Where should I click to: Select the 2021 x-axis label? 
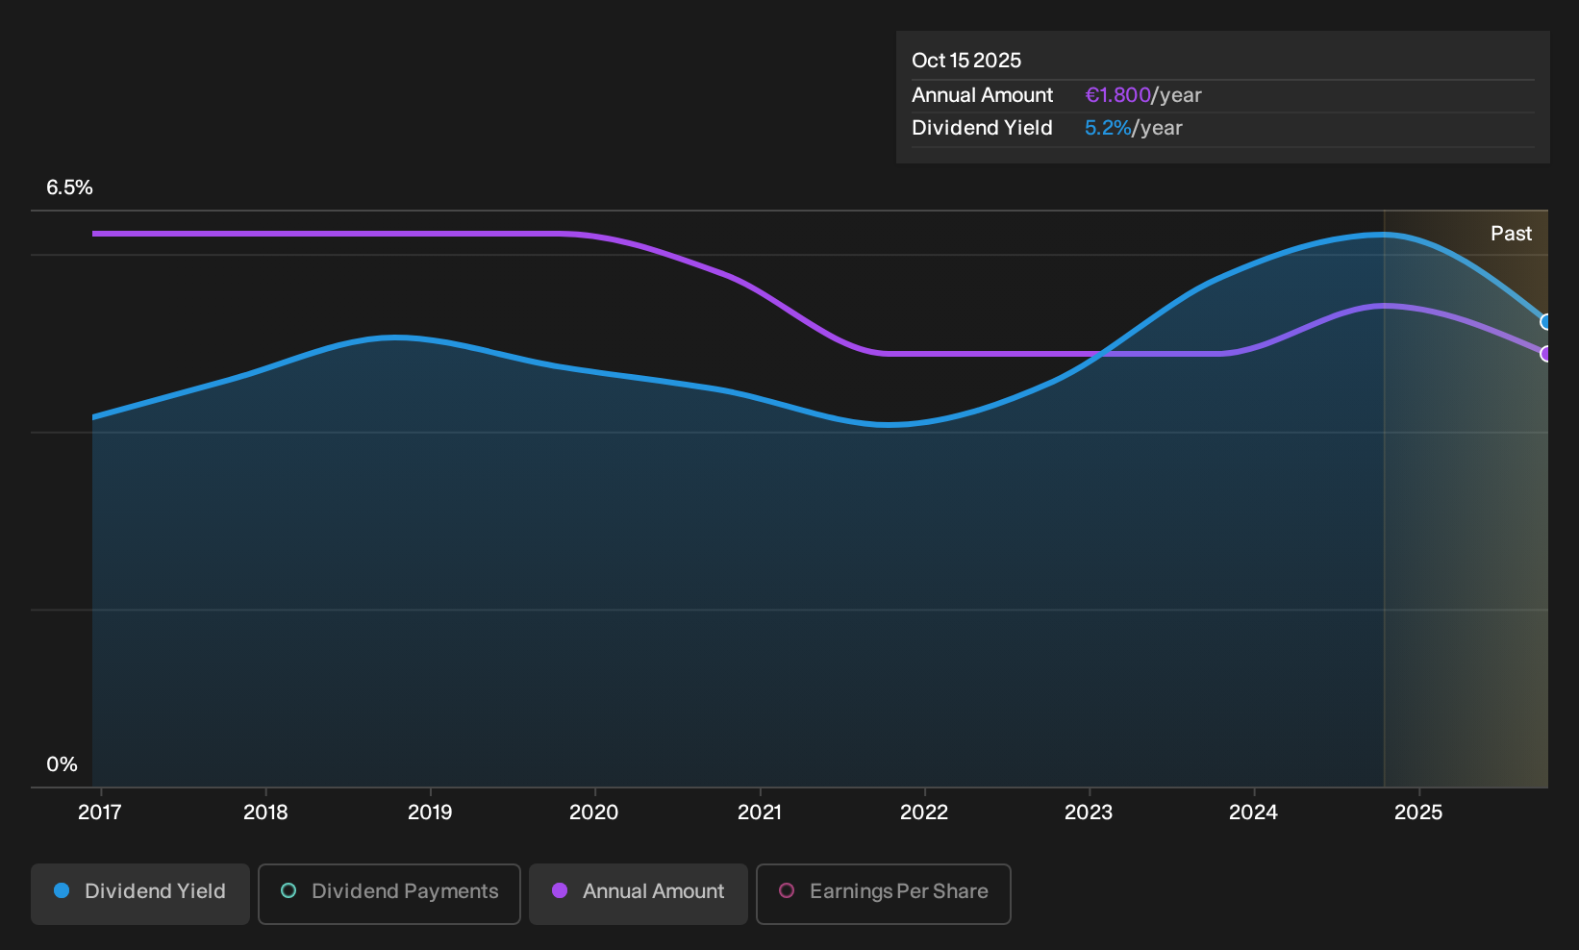coord(760,812)
